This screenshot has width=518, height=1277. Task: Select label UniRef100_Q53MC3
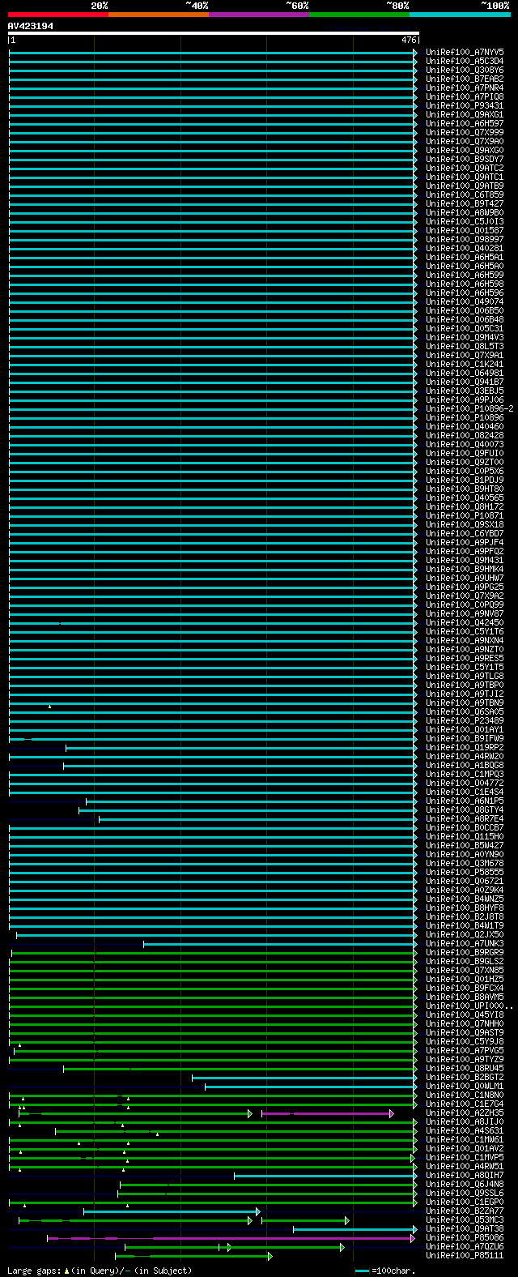[x=465, y=1219]
